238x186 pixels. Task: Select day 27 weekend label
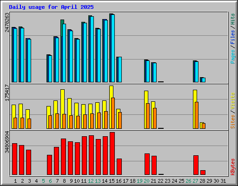[195, 181]
